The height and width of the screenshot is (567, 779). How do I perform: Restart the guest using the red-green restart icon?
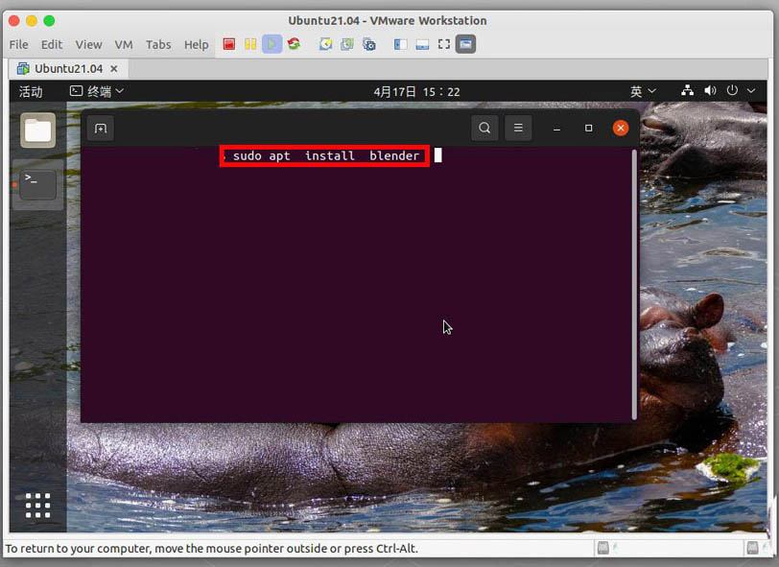point(294,44)
